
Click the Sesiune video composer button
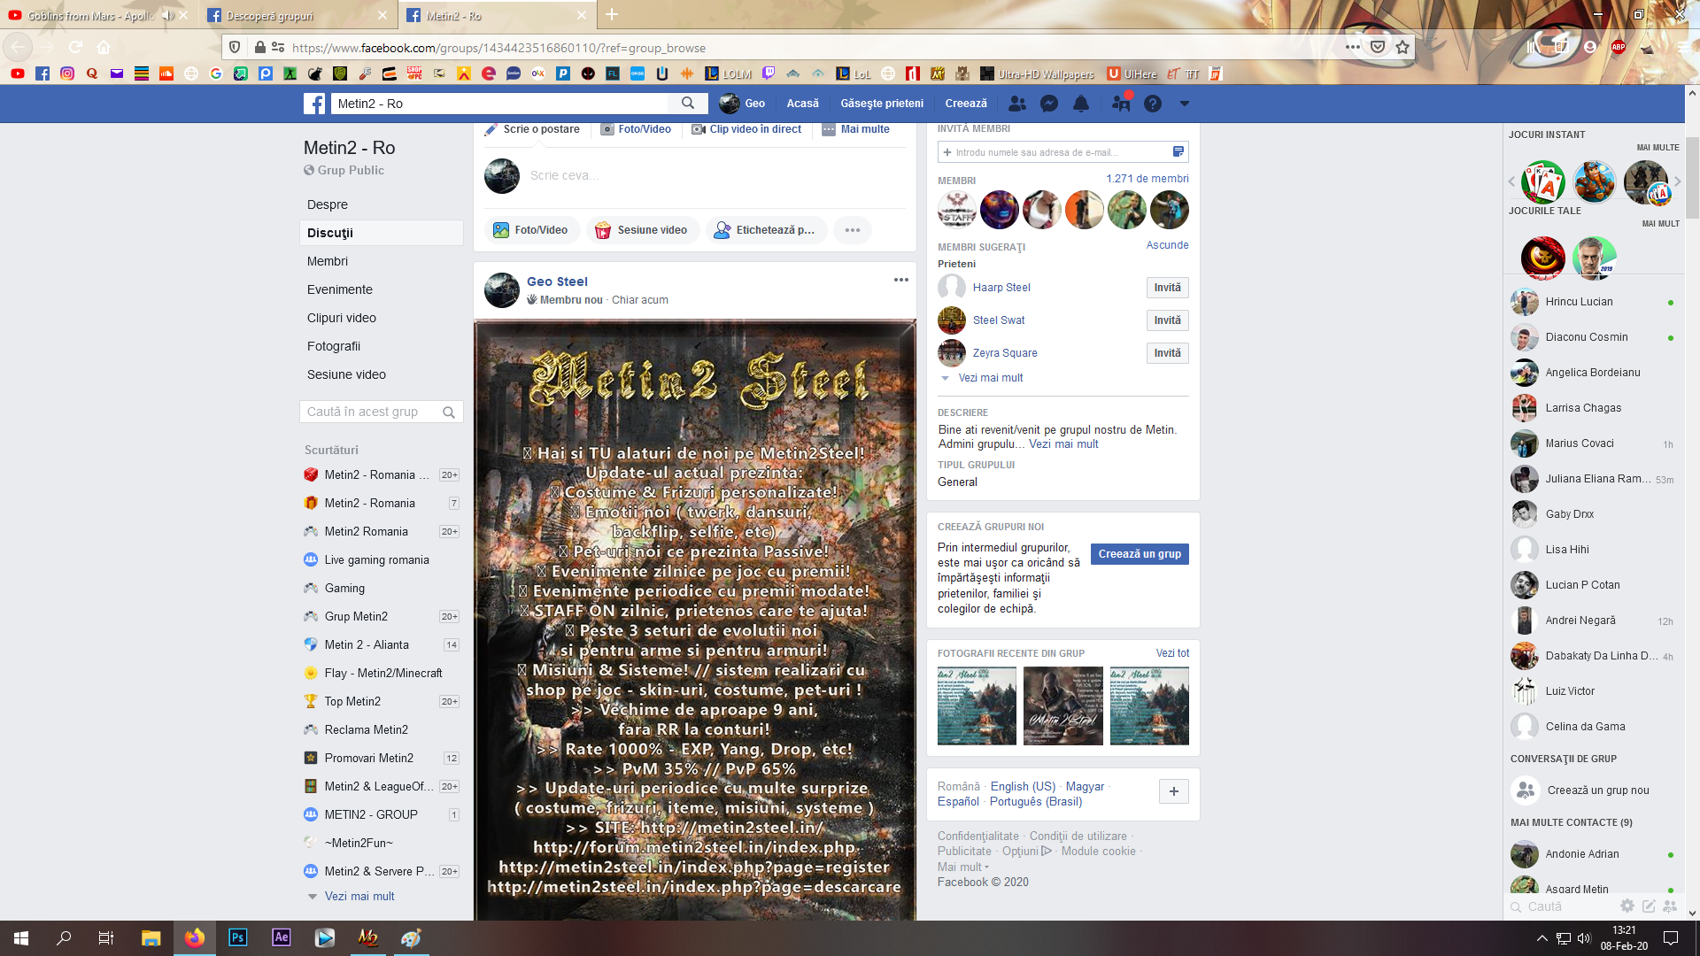642,230
